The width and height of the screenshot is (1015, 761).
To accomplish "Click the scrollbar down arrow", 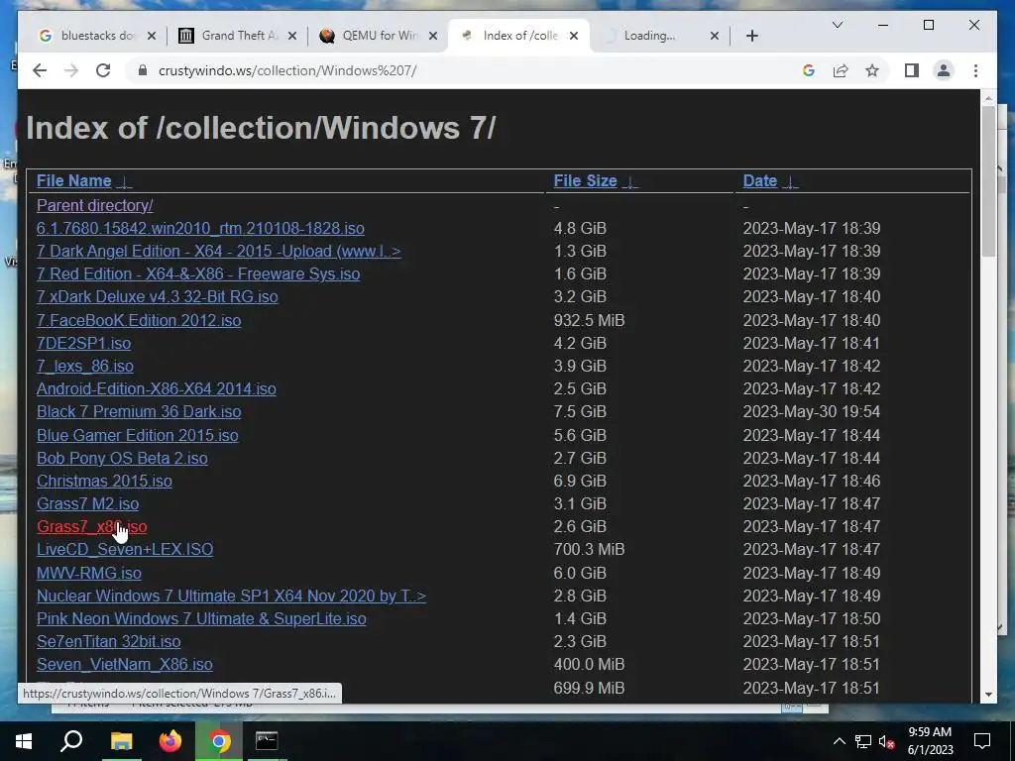I will [x=988, y=695].
